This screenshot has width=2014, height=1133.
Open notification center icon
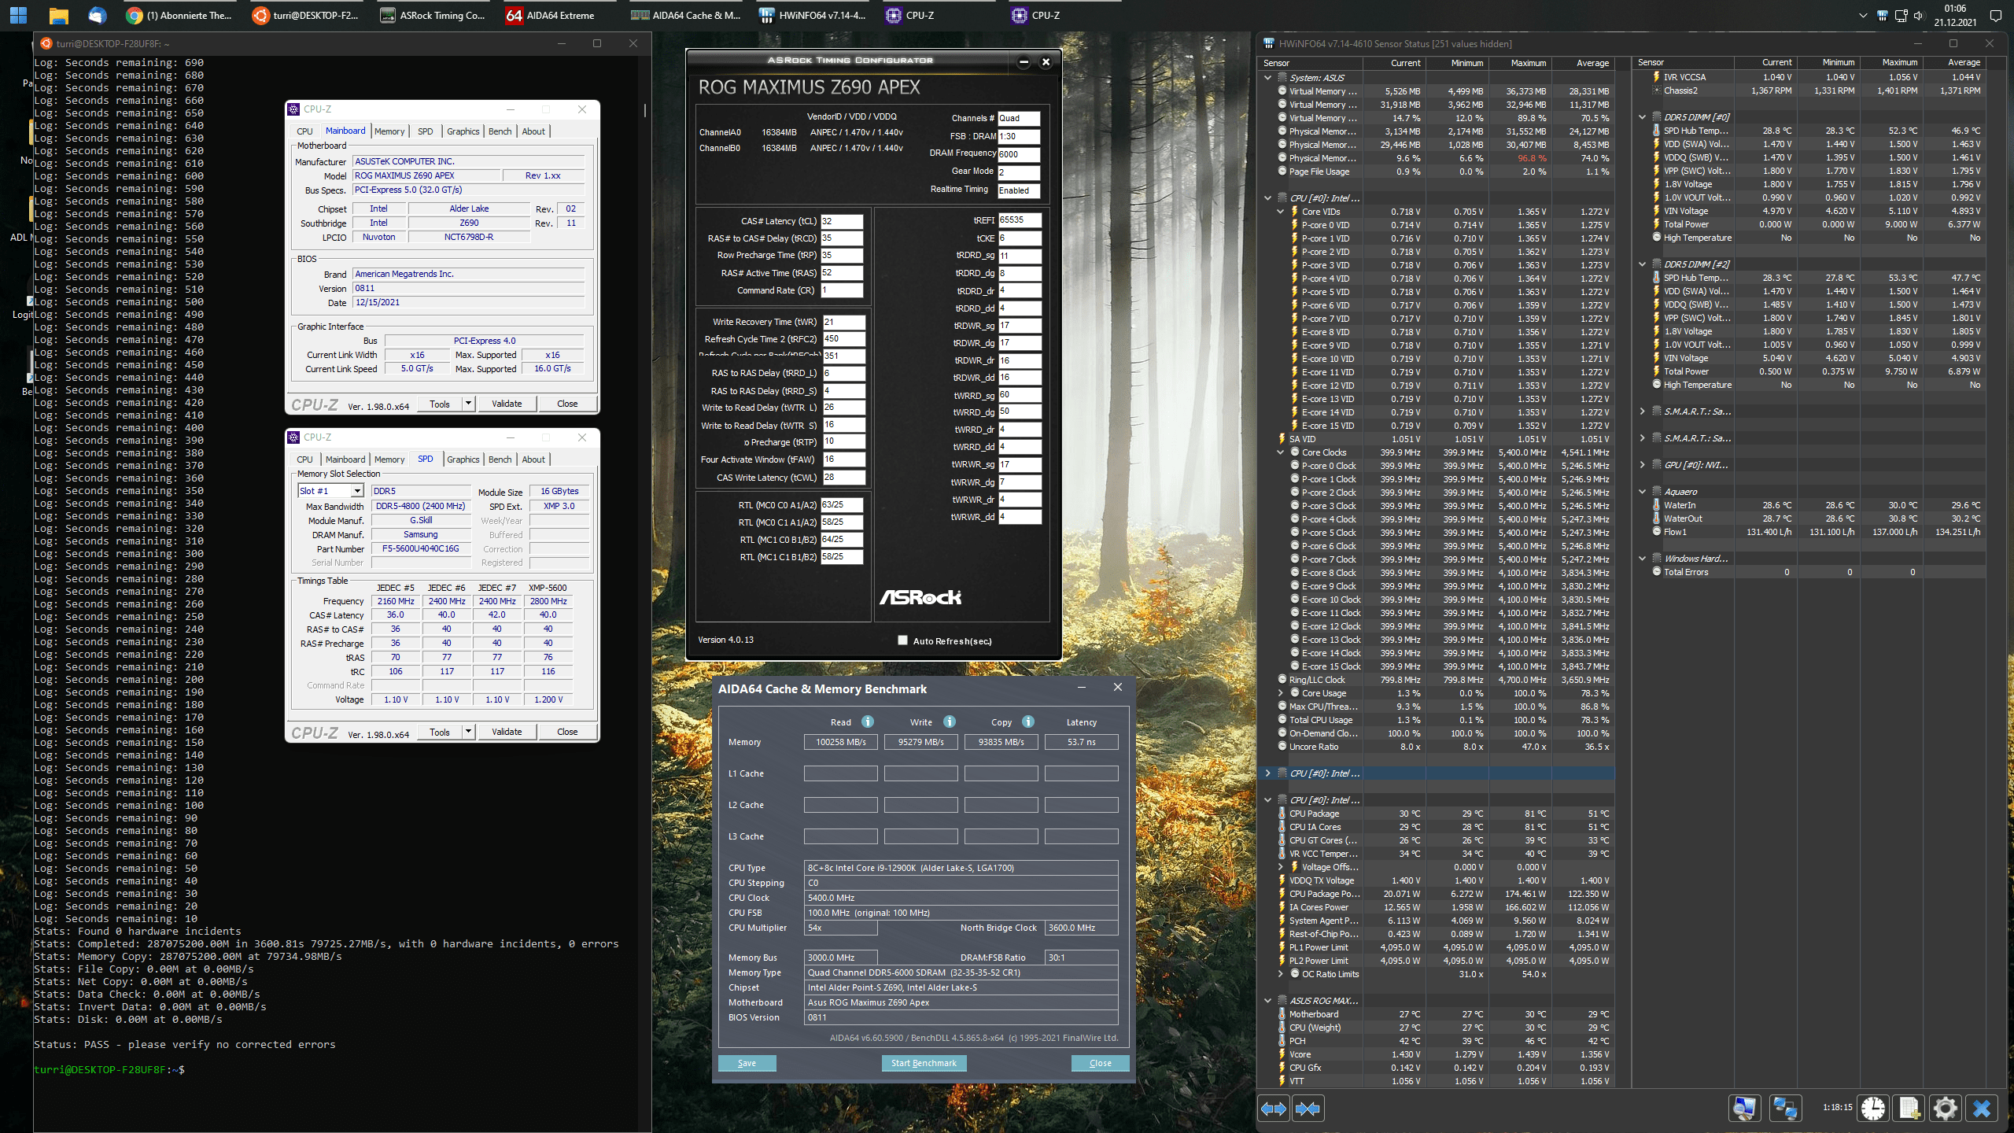point(1994,15)
